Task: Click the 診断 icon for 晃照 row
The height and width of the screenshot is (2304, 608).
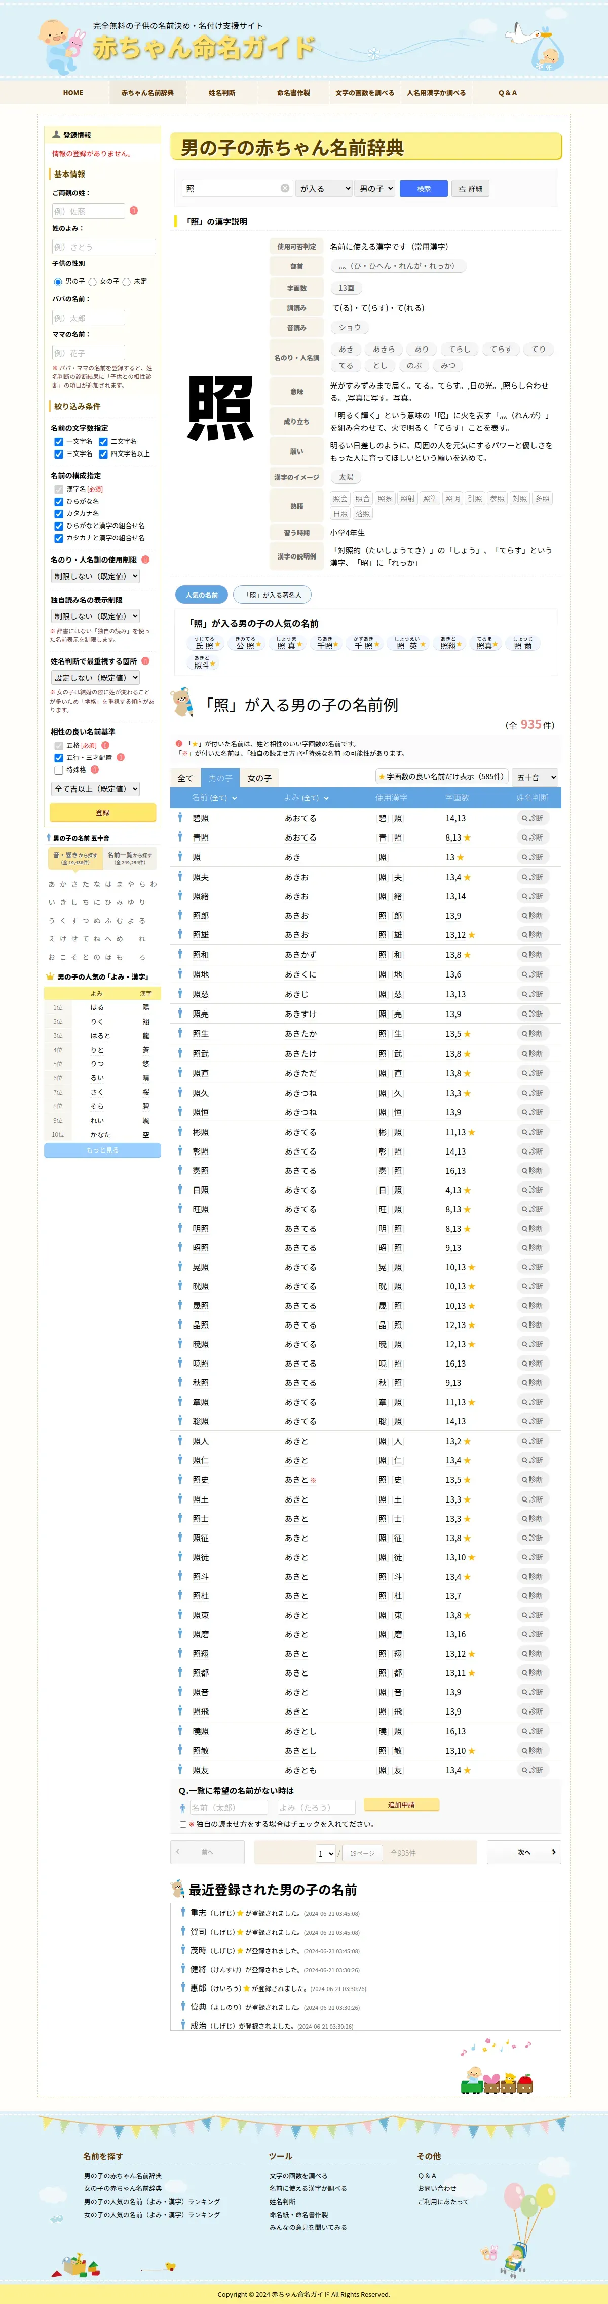Action: coord(532,1267)
